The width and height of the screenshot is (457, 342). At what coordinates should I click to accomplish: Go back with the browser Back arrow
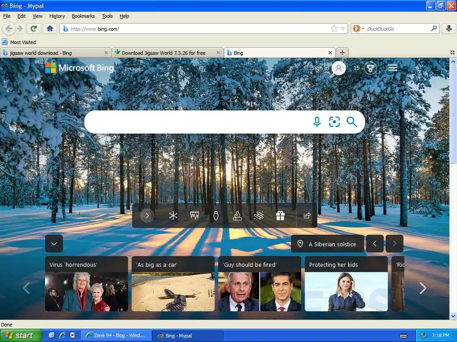9,28
